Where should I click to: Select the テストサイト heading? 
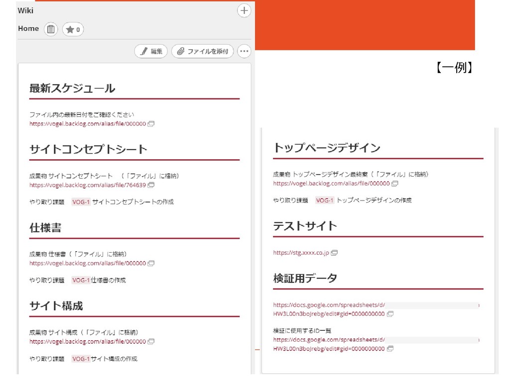[x=305, y=226]
